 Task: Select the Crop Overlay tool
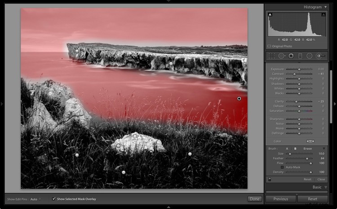click(x=272, y=56)
